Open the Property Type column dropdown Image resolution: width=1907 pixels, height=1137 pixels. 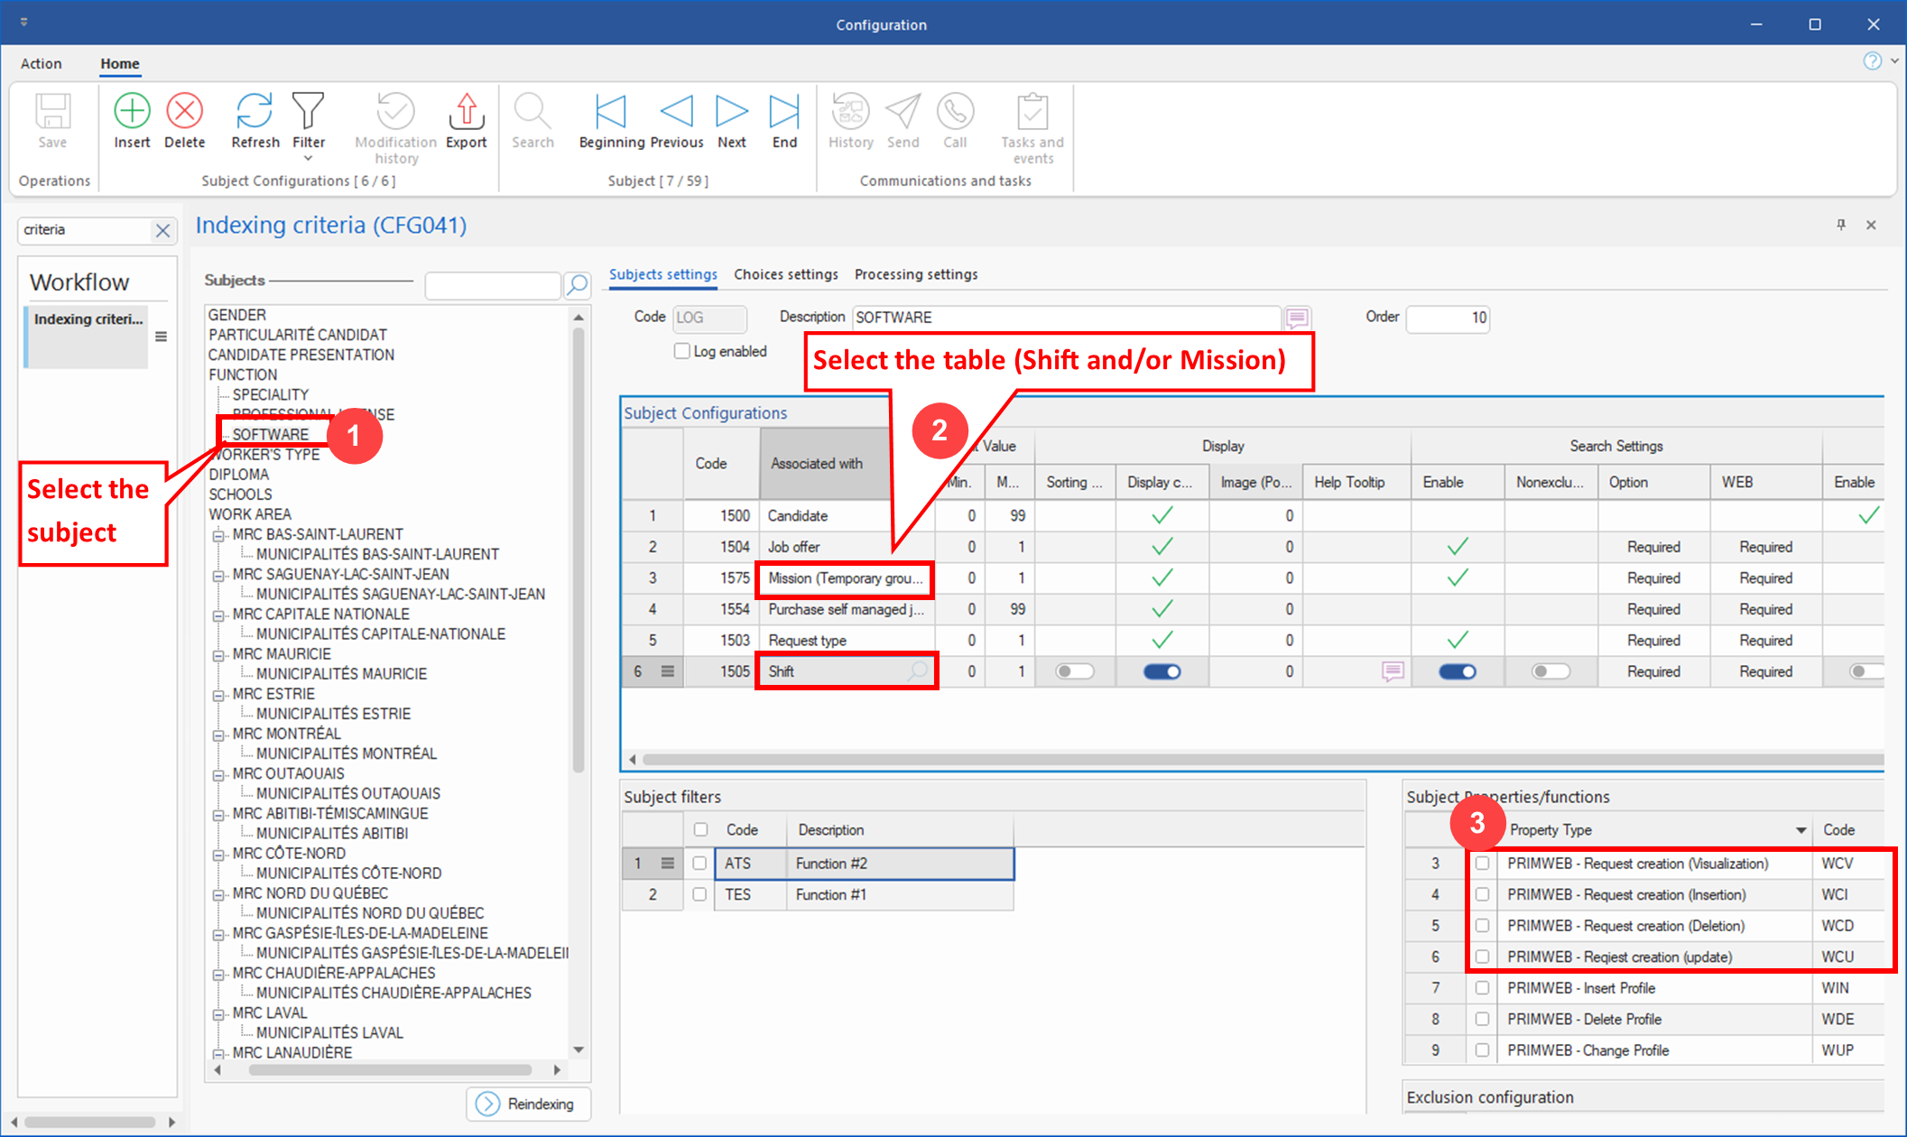pos(1801,830)
